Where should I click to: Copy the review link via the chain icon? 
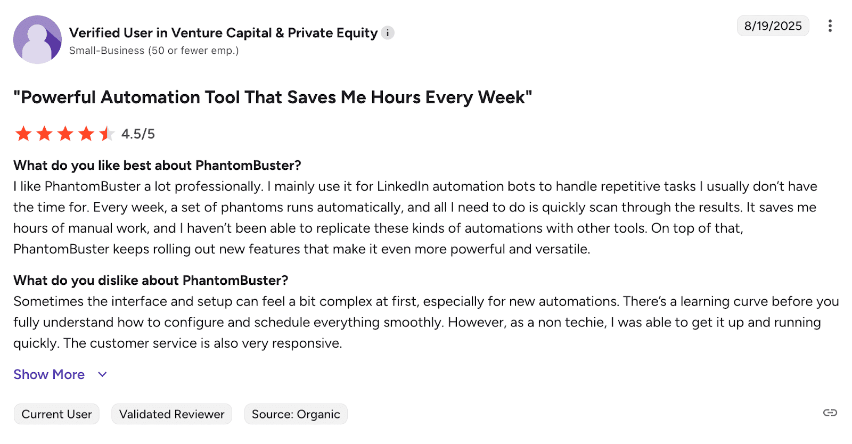[x=830, y=413]
